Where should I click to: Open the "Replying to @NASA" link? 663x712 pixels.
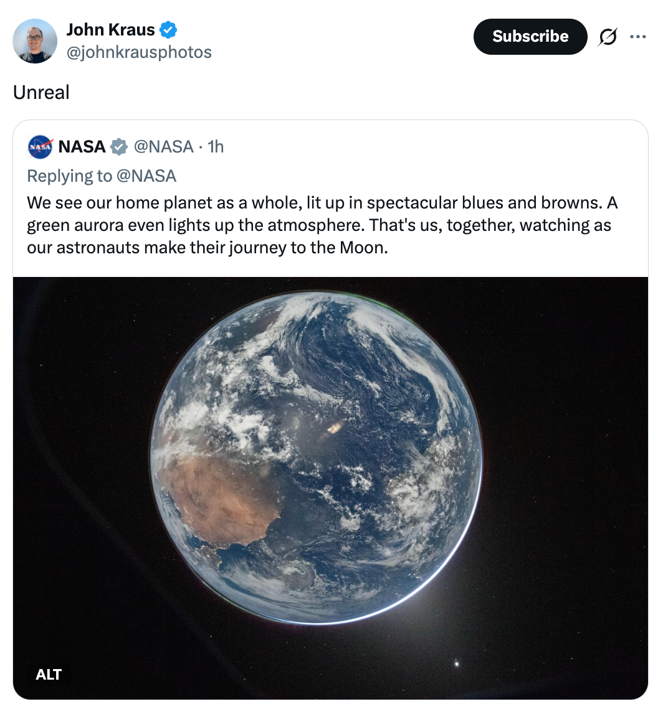(102, 176)
